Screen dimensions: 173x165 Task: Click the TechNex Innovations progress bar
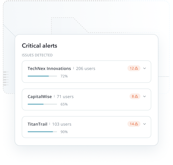coord(42,76)
